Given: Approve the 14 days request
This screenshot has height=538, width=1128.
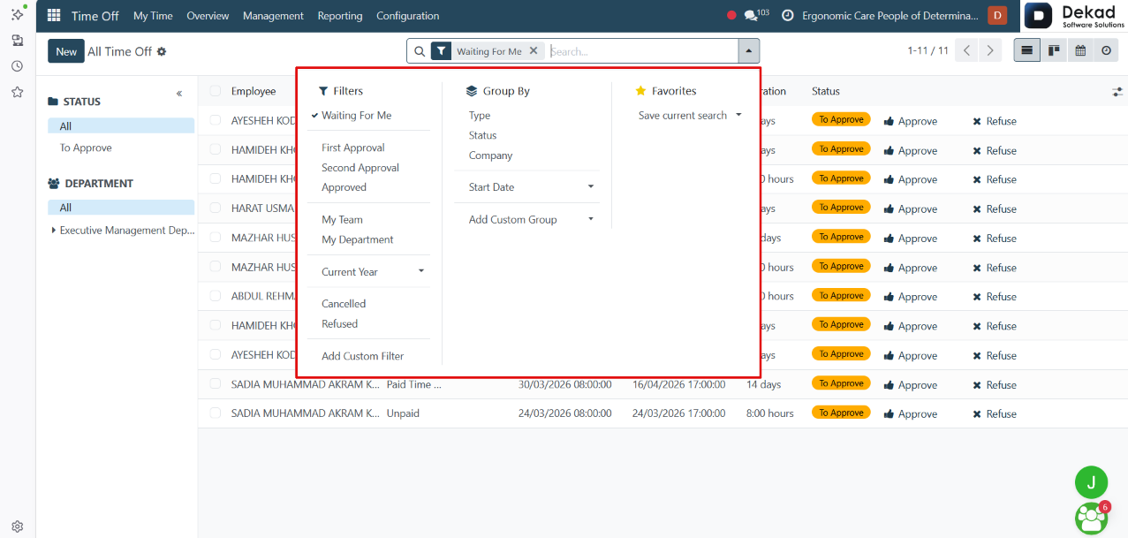Looking at the screenshot, I should [x=910, y=384].
